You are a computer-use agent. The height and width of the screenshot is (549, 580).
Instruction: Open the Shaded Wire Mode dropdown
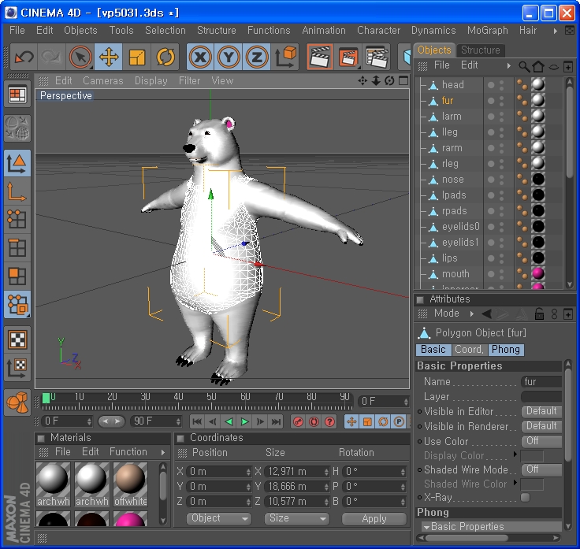541,469
